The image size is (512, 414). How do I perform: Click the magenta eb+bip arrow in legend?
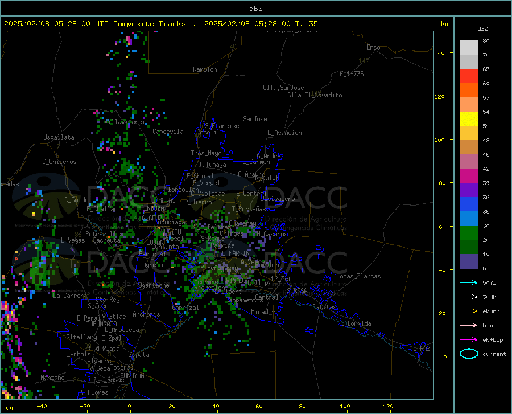pos(469,340)
